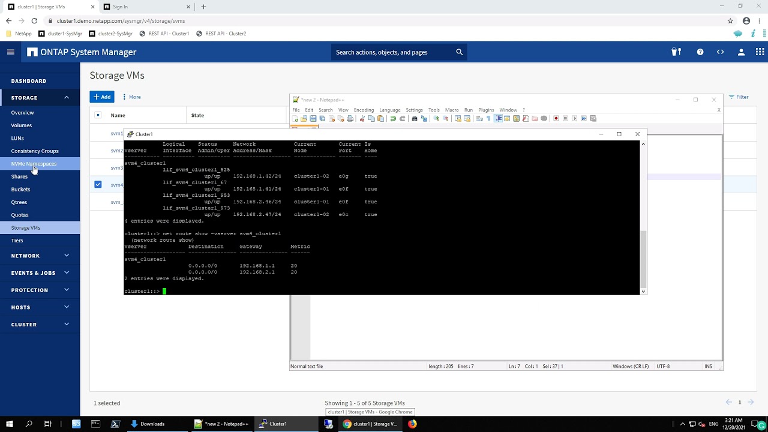Bookmark this page with the star icon
768x432 pixels.
[730, 20]
